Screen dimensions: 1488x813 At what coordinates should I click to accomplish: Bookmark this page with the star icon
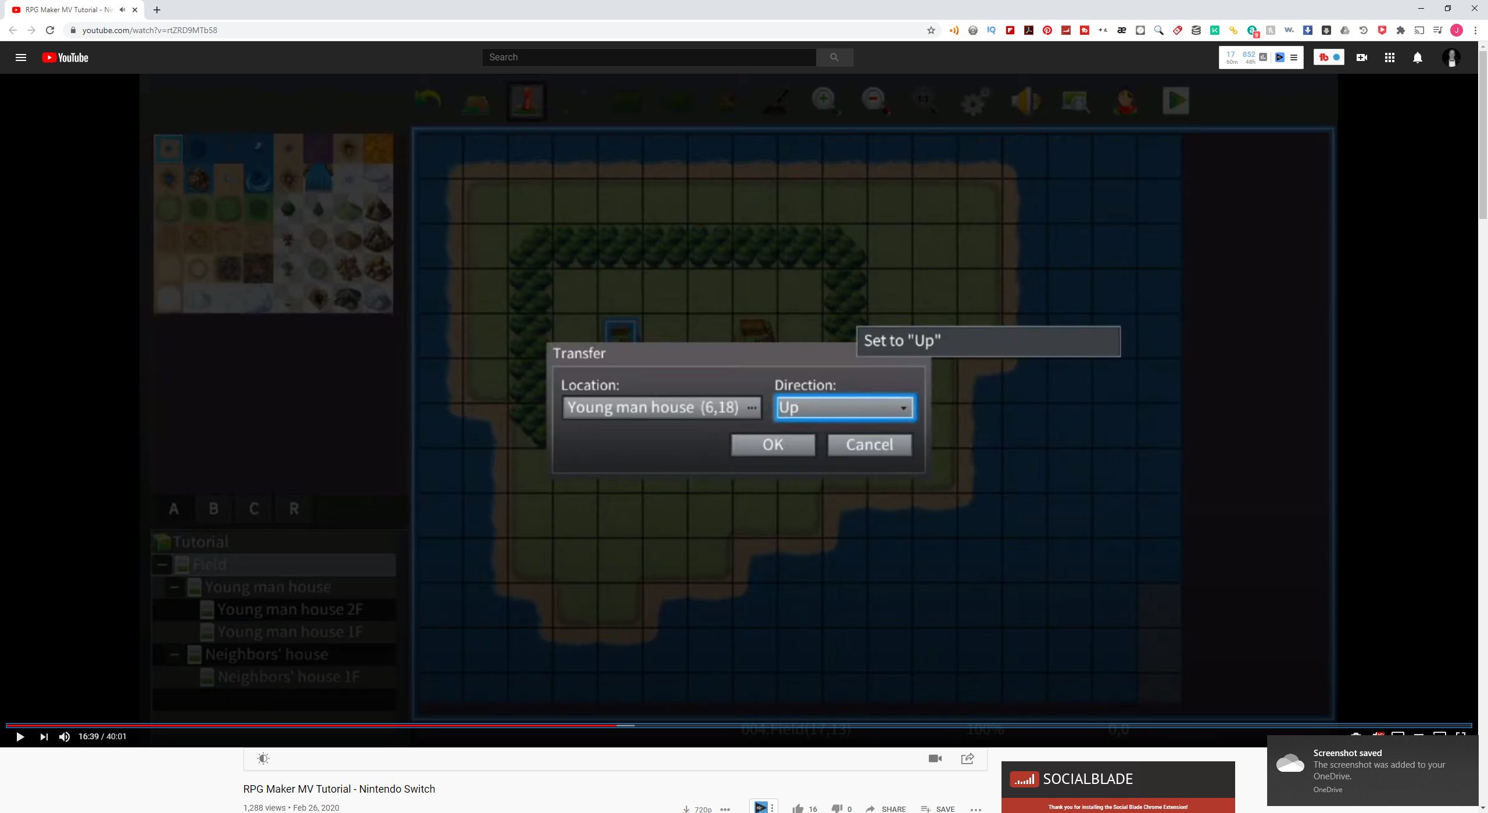coord(931,30)
